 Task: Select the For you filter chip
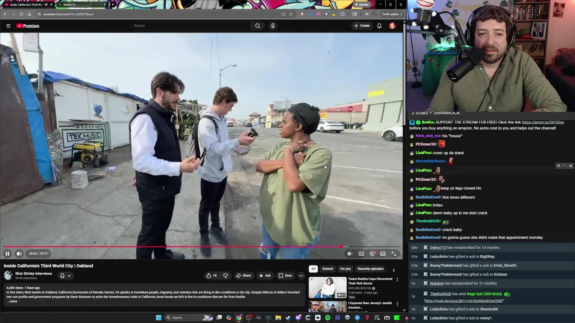(345, 269)
